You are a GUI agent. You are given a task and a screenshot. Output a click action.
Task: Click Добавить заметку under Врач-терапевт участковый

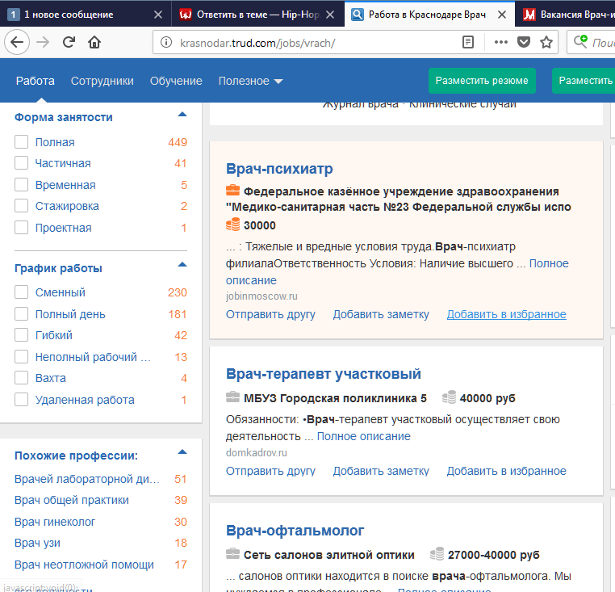point(381,471)
